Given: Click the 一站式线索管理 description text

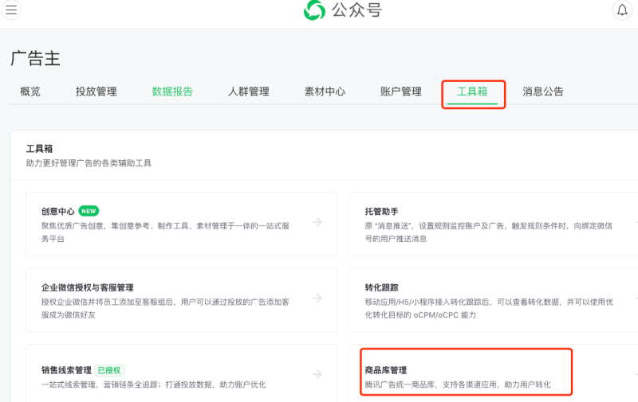Looking at the screenshot, I should (x=153, y=384).
